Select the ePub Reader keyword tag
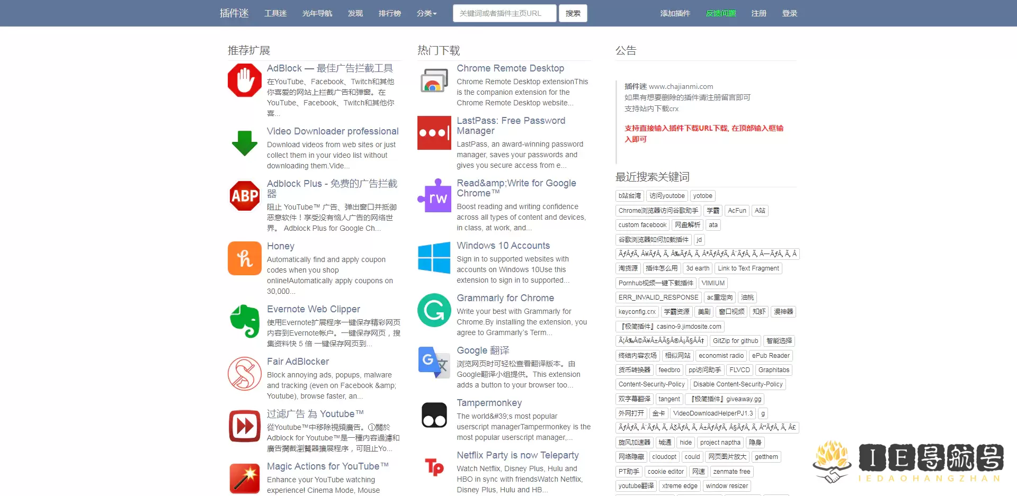Screen dimensions: 1017x496 (x=771, y=356)
